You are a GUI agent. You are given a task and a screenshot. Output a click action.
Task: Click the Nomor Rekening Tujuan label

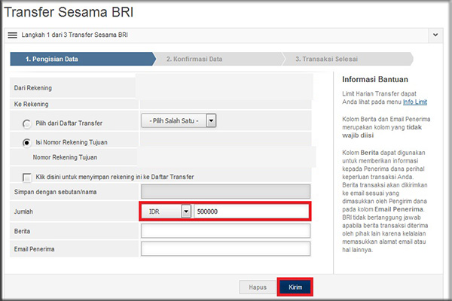click(x=65, y=157)
